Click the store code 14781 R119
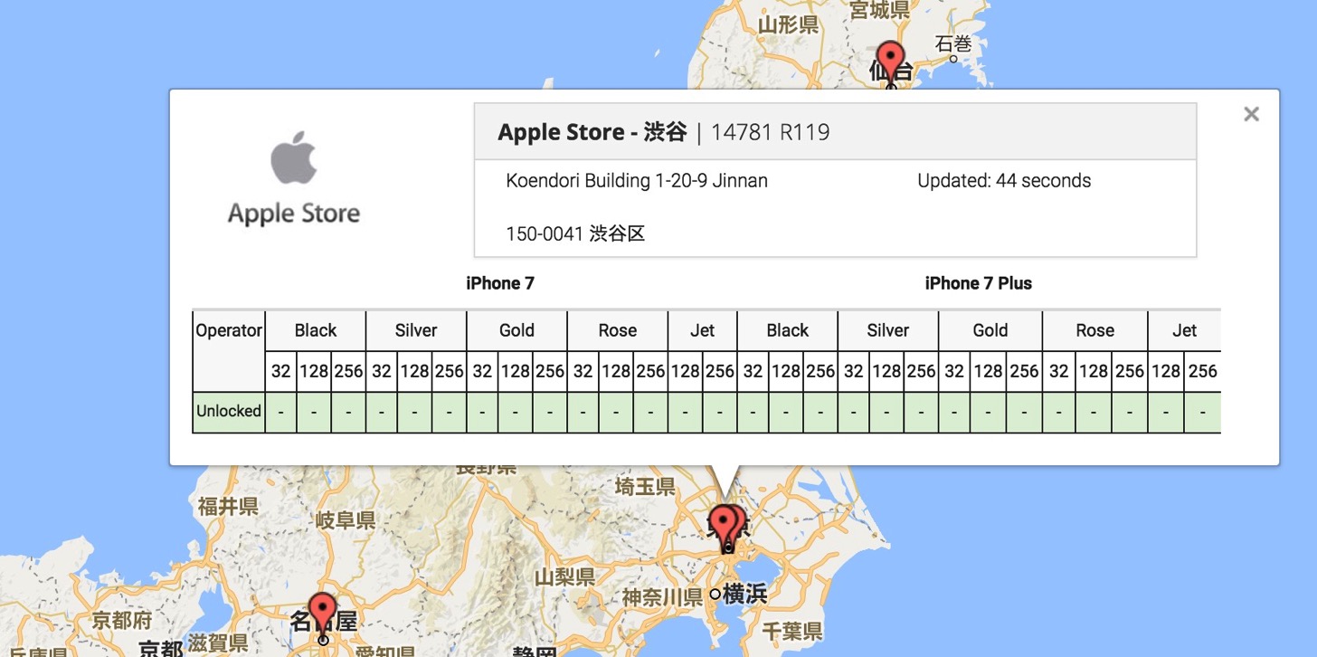This screenshot has width=1317, height=657. click(x=770, y=132)
